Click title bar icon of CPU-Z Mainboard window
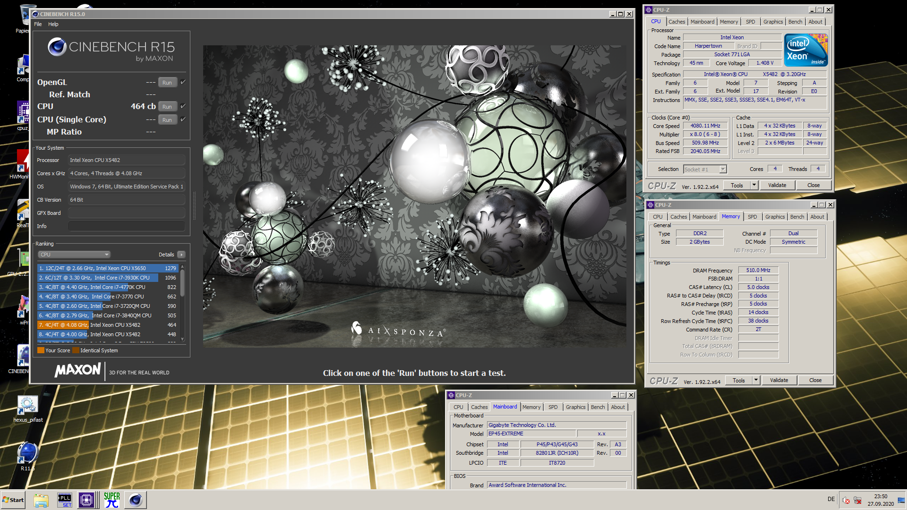The width and height of the screenshot is (907, 510). (x=451, y=395)
